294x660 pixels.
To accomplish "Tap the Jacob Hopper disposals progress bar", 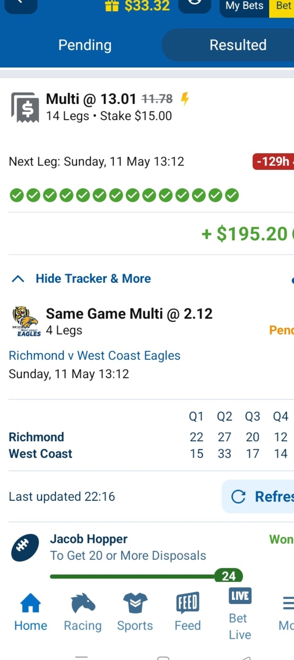I will pos(146,576).
